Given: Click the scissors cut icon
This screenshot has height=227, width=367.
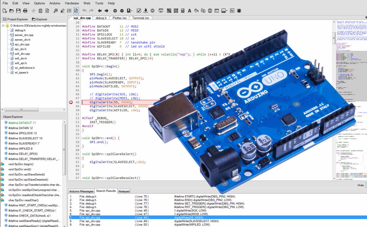Looking at the screenshot, I should point(34,11).
